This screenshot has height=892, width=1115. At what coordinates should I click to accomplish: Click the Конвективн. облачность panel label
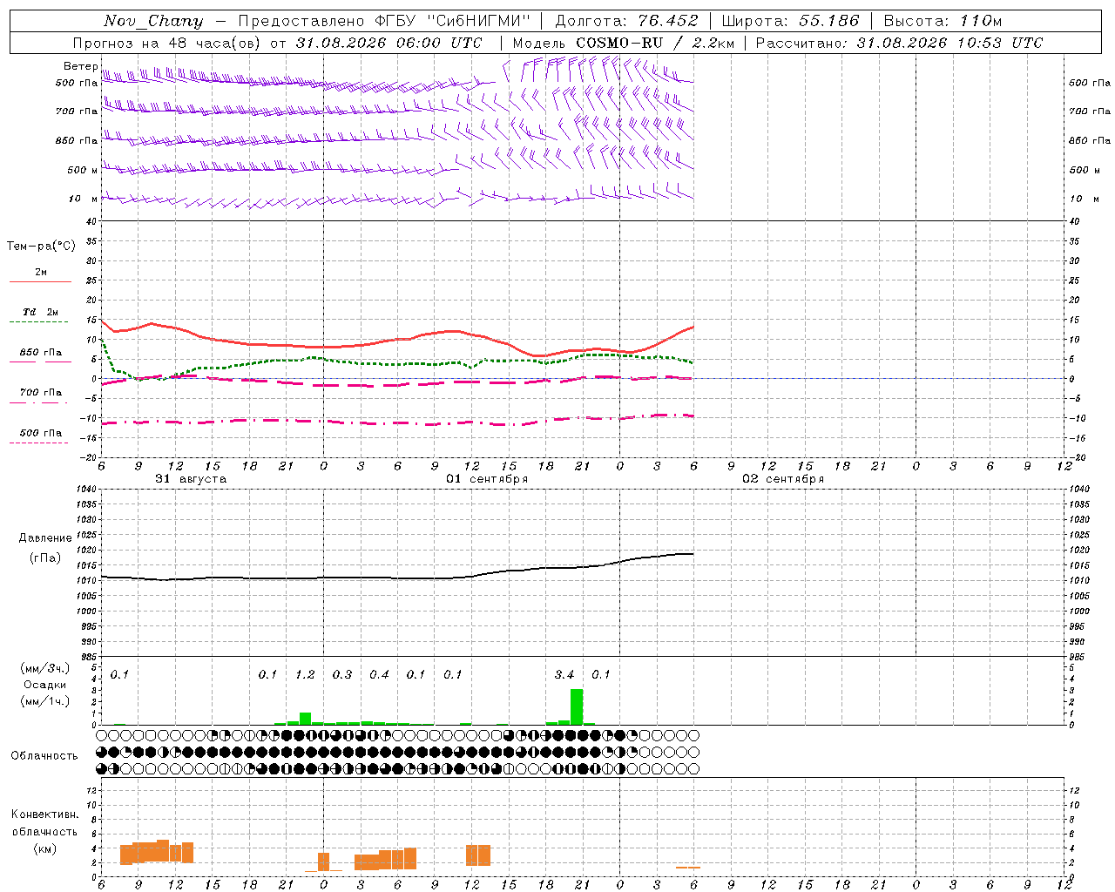45,831
